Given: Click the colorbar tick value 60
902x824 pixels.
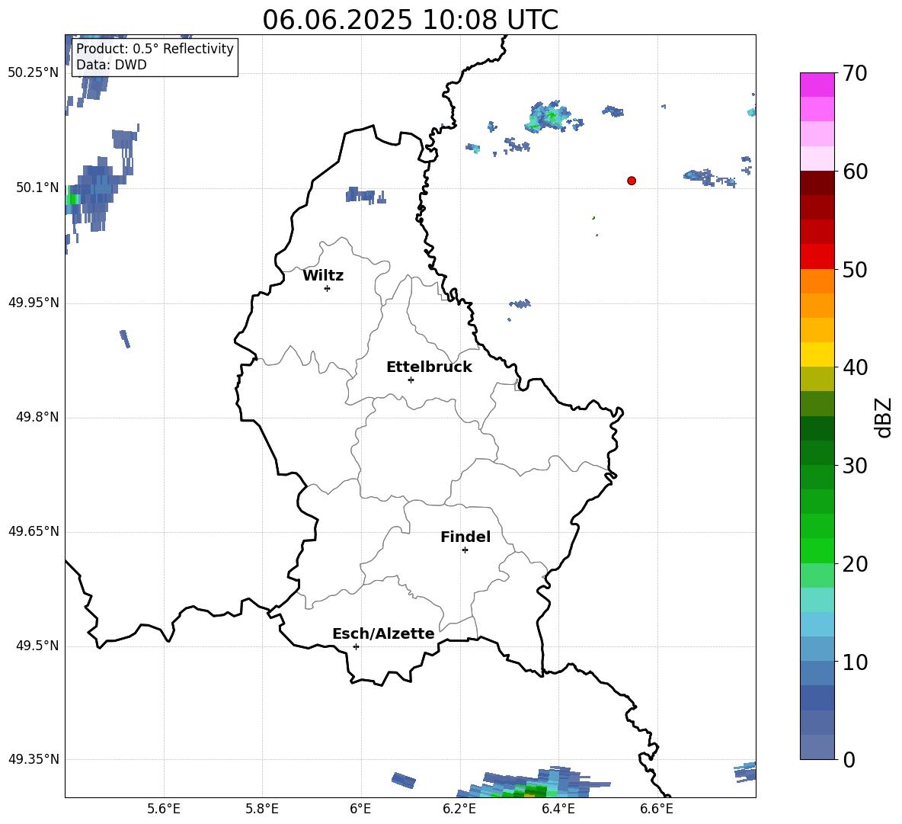Looking at the screenshot, I should (x=855, y=172).
